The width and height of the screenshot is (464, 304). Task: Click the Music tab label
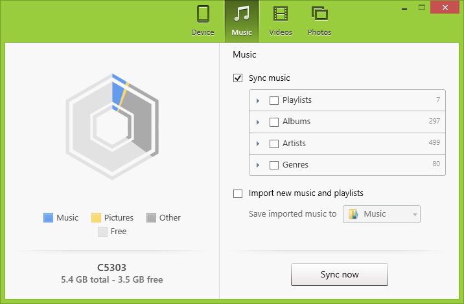[x=242, y=32]
